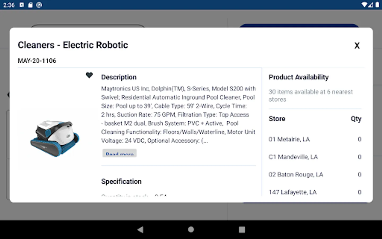
Task: Select the C1 Mandeville, LA store row
Action: click(315, 157)
